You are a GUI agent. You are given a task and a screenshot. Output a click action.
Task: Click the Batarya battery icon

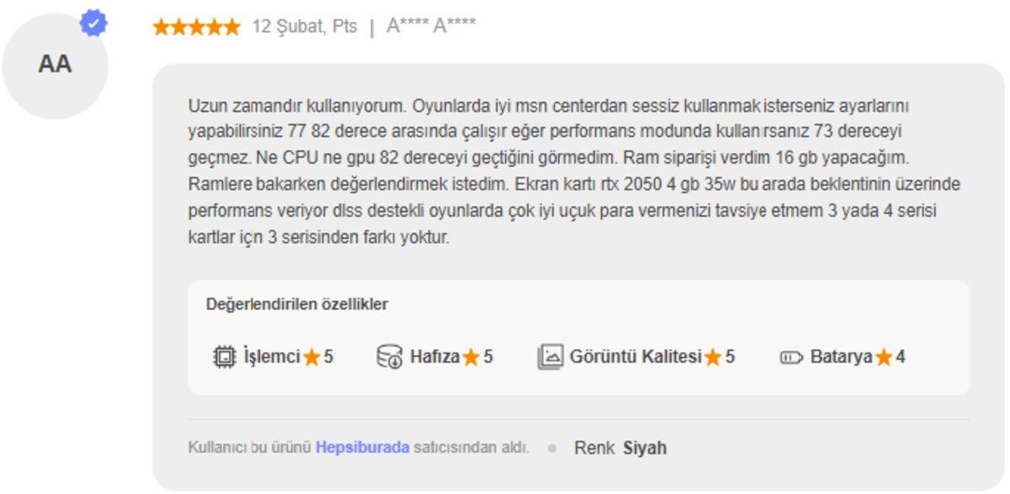789,356
